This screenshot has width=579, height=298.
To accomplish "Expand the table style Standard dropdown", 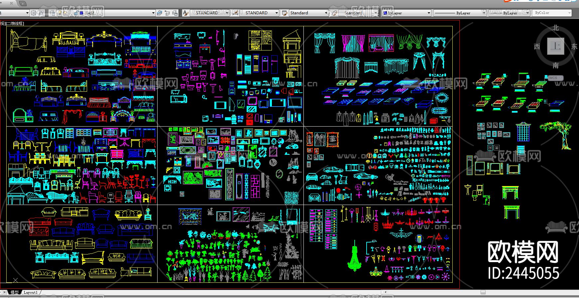I will (x=326, y=13).
